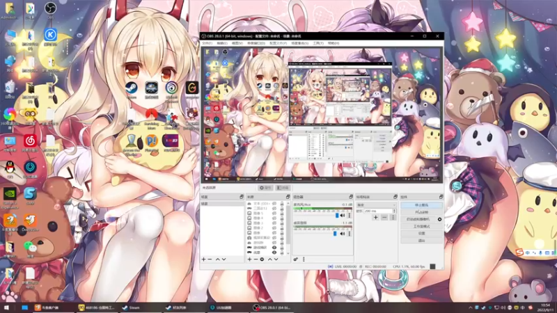Show hidden icons chevron in system tray

point(471,307)
